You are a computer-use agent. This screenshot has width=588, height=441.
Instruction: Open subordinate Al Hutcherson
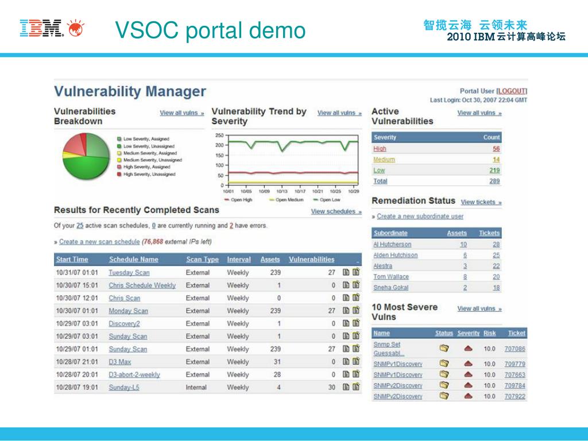click(x=392, y=245)
